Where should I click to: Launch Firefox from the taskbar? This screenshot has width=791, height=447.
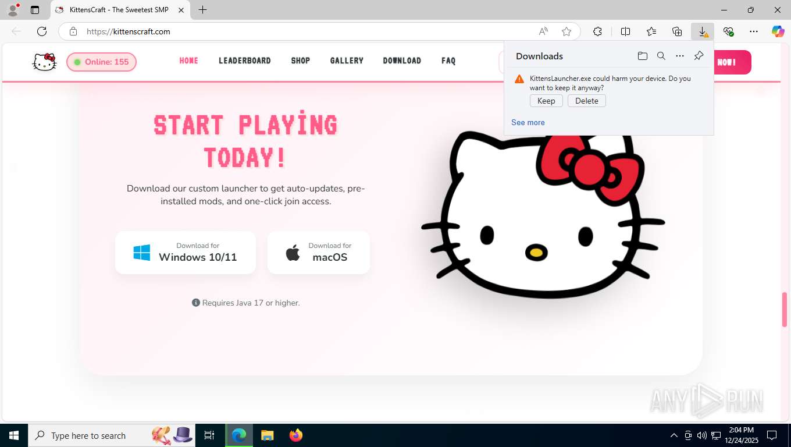(296, 435)
